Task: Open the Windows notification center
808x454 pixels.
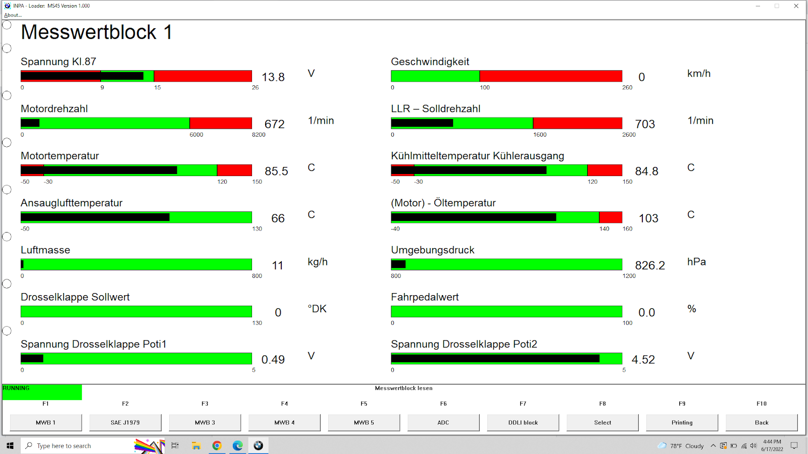Action: (794, 446)
